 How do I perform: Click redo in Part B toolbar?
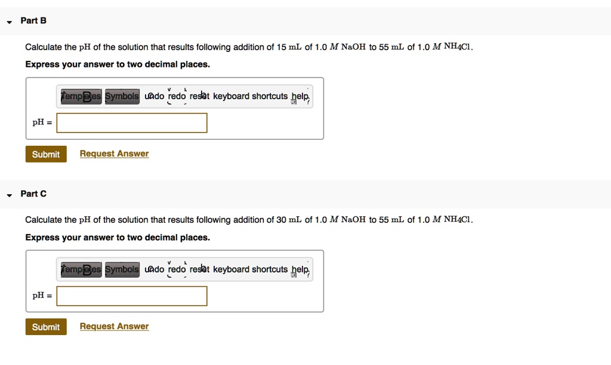177,96
